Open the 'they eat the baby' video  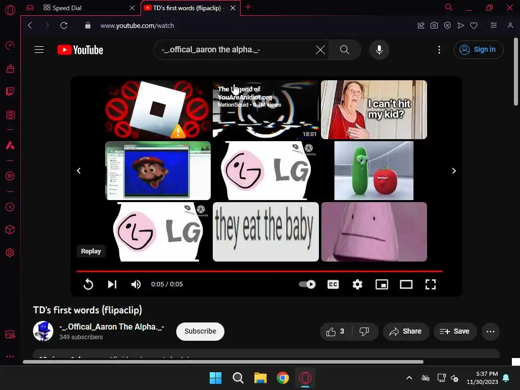click(266, 232)
